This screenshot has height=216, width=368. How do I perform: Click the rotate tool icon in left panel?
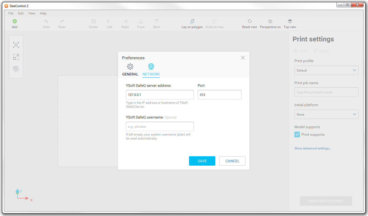click(16, 69)
